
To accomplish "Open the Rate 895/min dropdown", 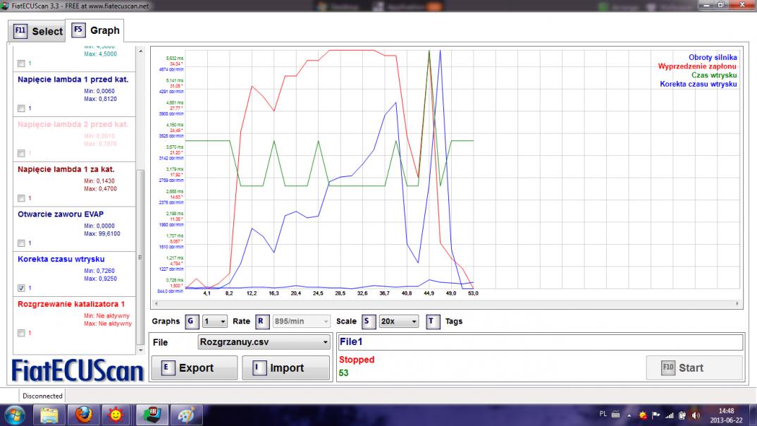I will coord(301,322).
